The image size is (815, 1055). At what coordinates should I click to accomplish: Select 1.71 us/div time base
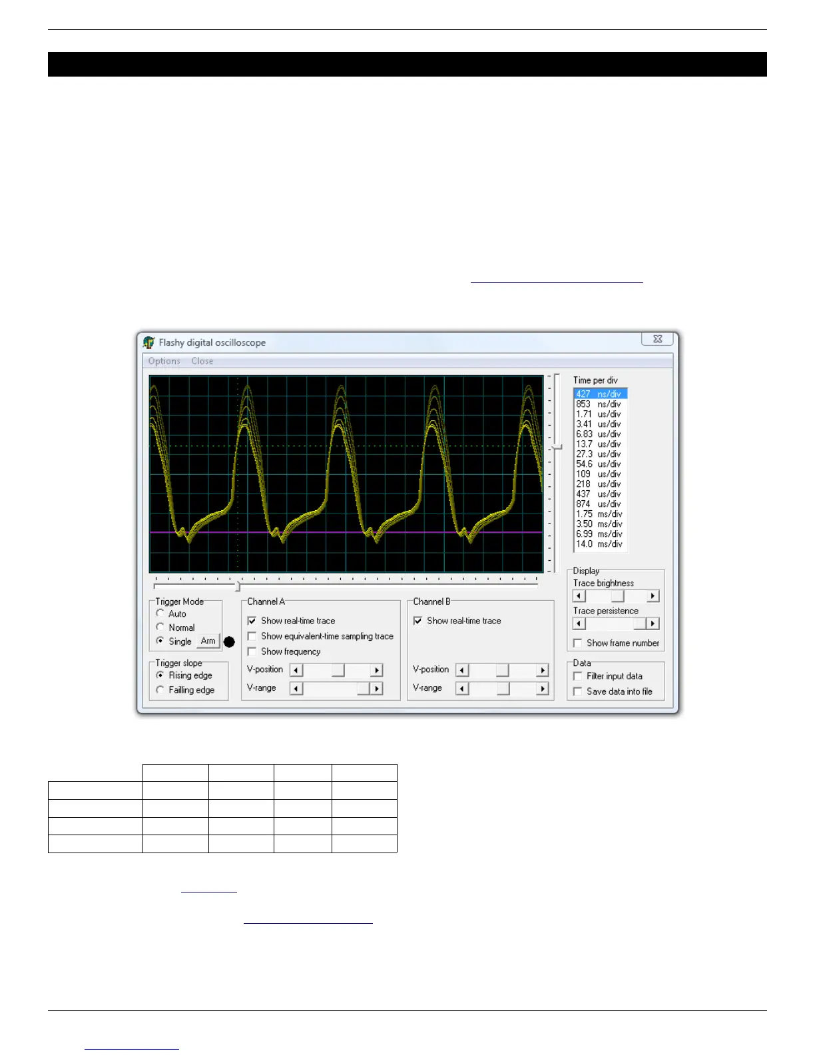coord(601,414)
